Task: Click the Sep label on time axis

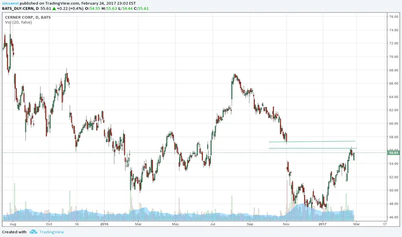Action: 250,224
